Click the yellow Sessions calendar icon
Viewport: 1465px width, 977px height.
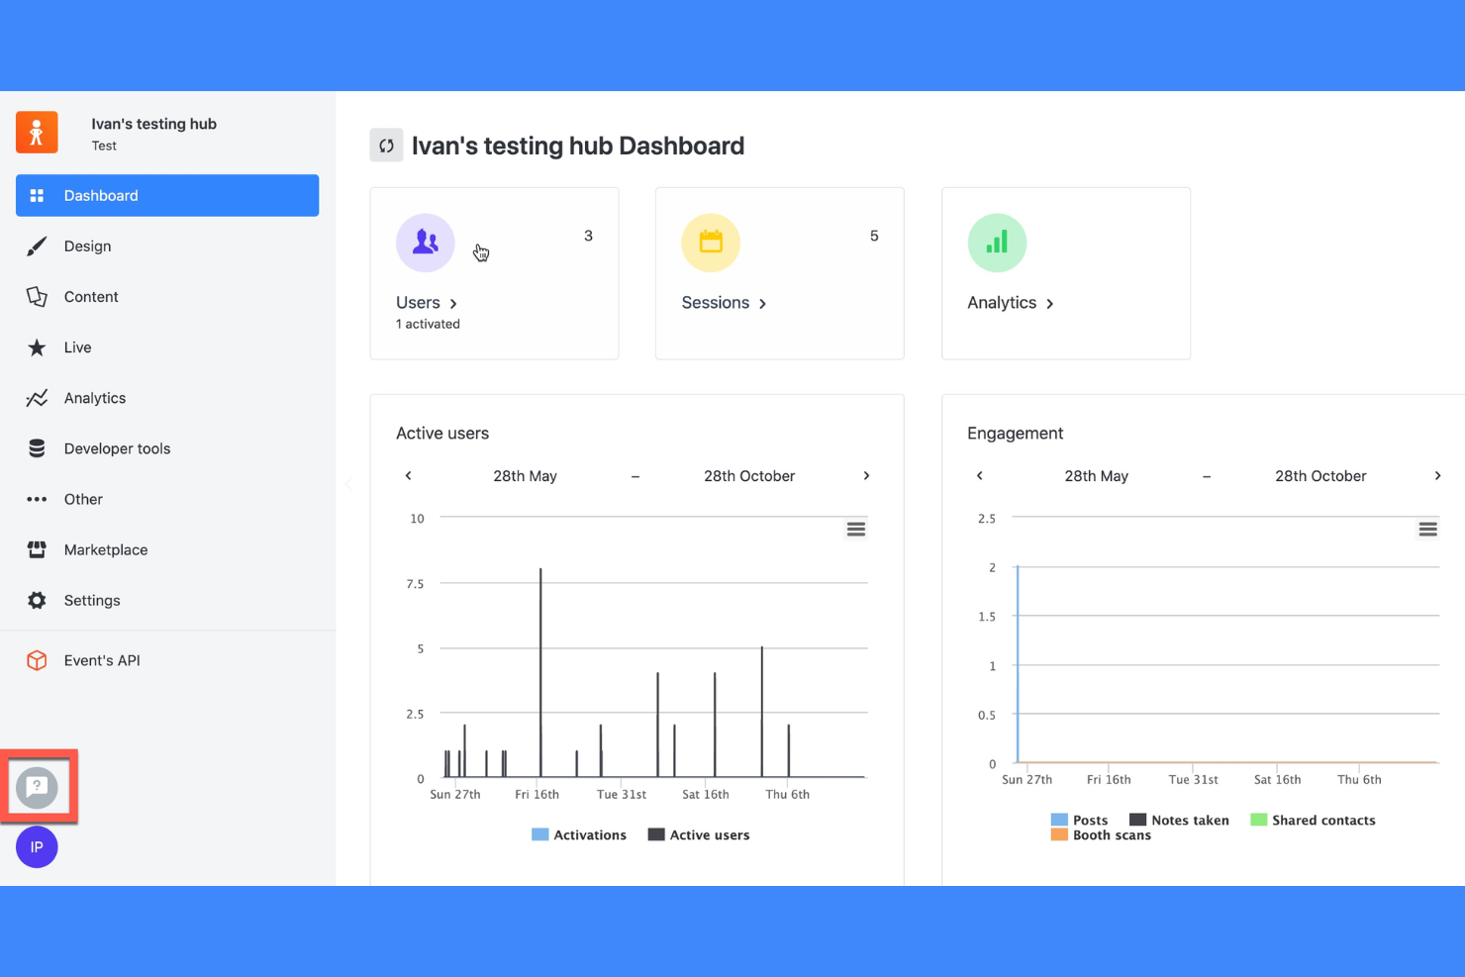click(711, 243)
